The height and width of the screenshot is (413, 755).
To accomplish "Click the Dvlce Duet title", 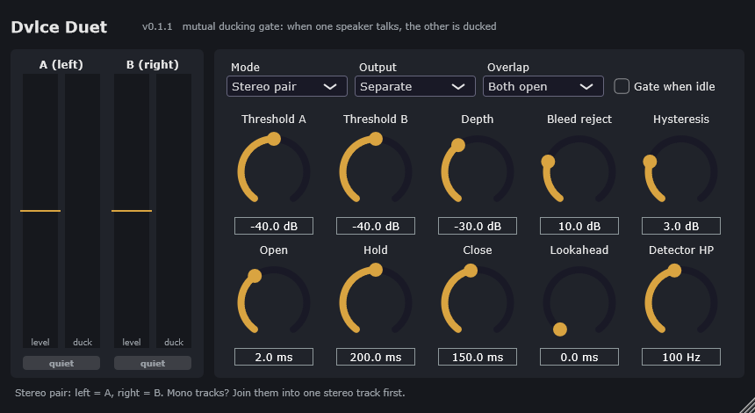I will click(59, 27).
